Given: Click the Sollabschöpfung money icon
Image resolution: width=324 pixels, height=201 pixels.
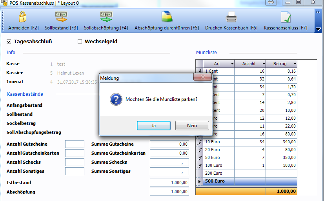Looking at the screenshot, I should point(106,18).
